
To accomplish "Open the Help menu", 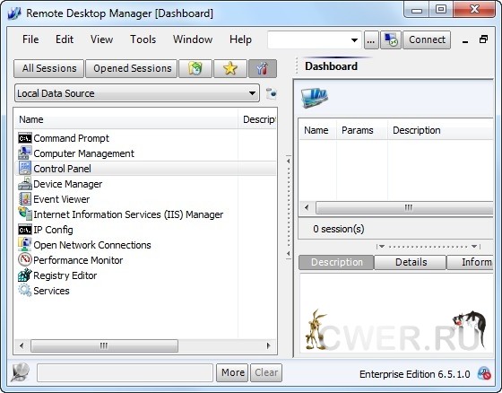I will point(240,39).
